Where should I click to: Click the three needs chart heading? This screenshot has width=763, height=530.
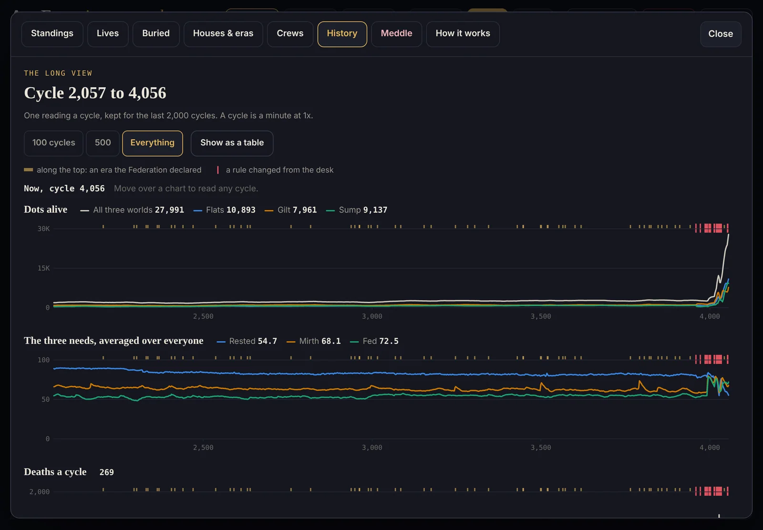click(113, 341)
